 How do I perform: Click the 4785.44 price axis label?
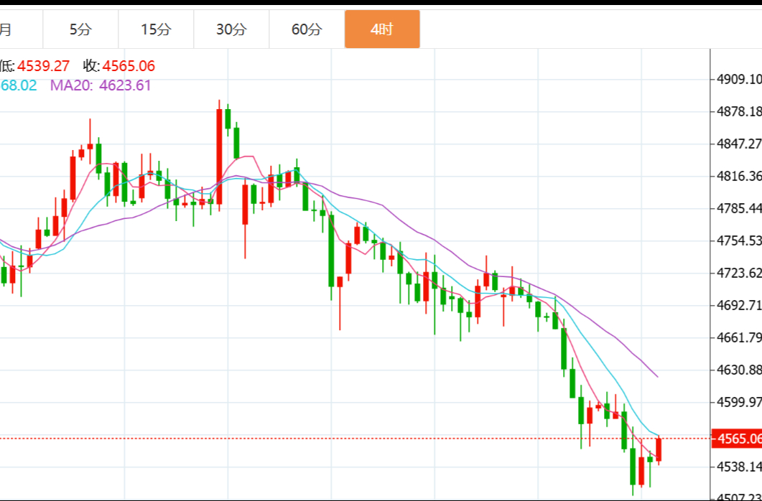pos(739,208)
